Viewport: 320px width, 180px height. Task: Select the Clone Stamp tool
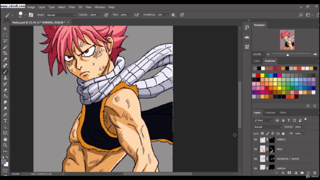[5, 78]
